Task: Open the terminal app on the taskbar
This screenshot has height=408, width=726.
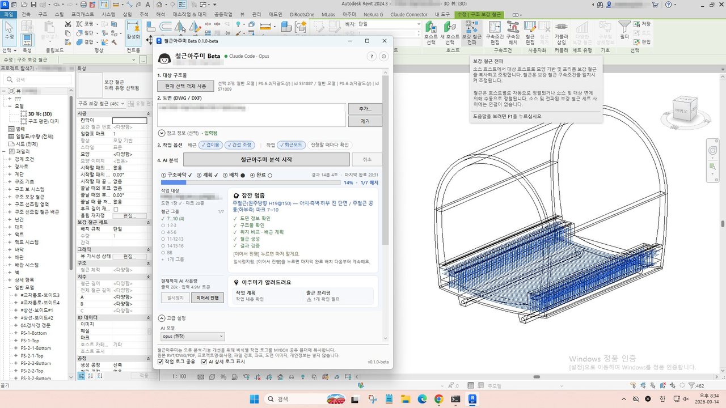Action: pyautogui.click(x=455, y=399)
